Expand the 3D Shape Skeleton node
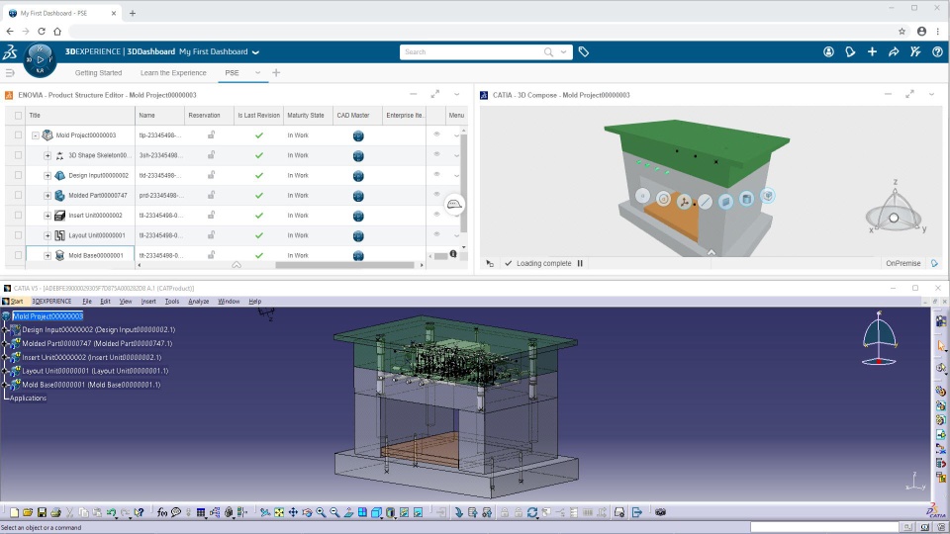 (x=47, y=155)
